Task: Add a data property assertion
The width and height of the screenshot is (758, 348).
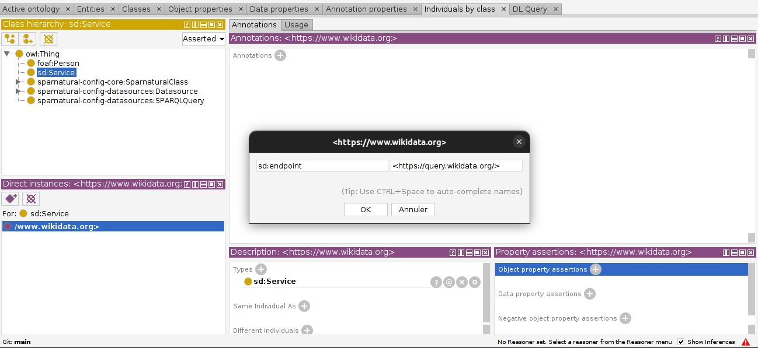Action: [x=590, y=294]
